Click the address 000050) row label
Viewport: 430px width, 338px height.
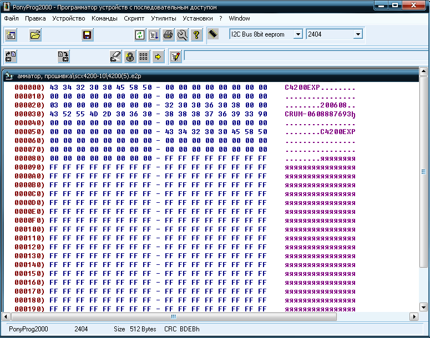tap(29, 132)
